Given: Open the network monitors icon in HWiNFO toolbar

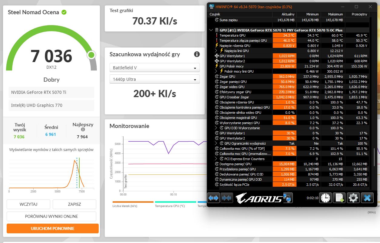Looking at the screenshot, I should [x=288, y=198].
